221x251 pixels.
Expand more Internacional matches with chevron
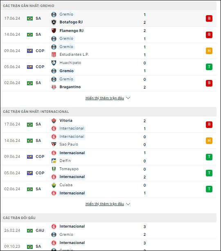[128, 204]
